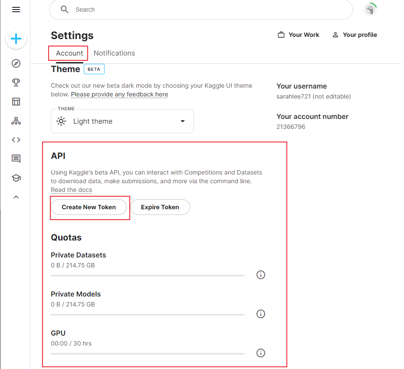The height and width of the screenshot is (369, 404).
Task: Open Models icon in sidebar
Action: (x=16, y=121)
